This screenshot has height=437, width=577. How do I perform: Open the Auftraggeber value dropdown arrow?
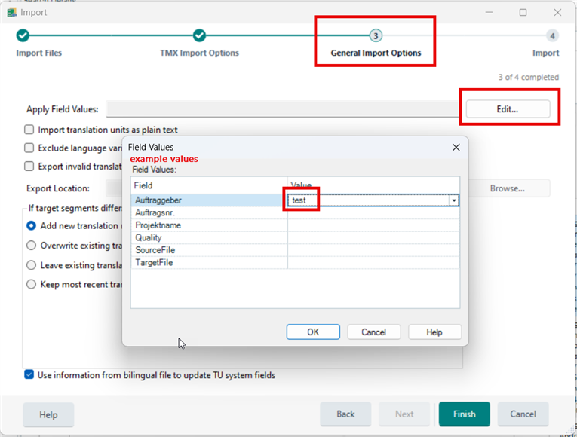click(x=454, y=200)
